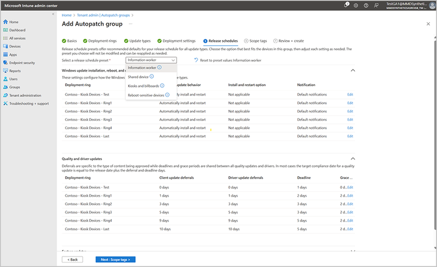Open the feedback icon in header
This screenshot has height=267, width=437.
tap(376, 5)
